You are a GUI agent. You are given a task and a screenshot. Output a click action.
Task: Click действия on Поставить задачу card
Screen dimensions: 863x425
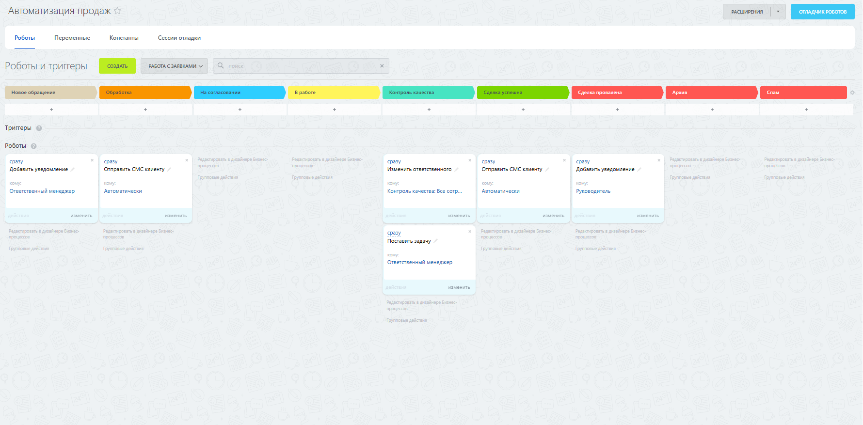396,287
